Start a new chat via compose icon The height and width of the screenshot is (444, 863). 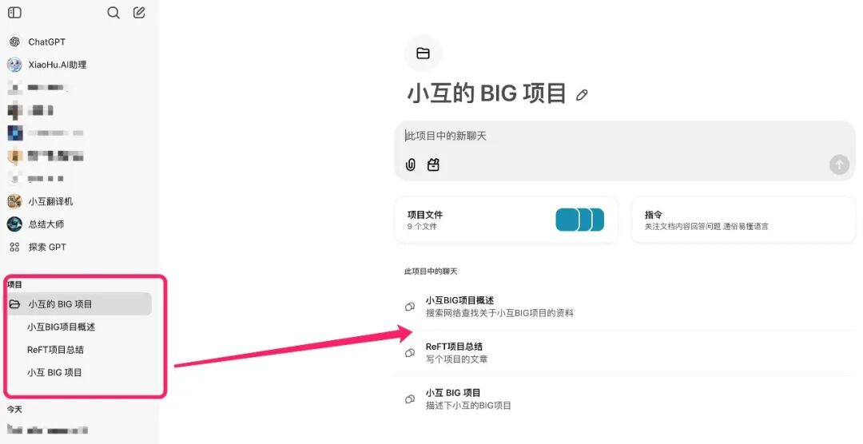[x=139, y=13]
